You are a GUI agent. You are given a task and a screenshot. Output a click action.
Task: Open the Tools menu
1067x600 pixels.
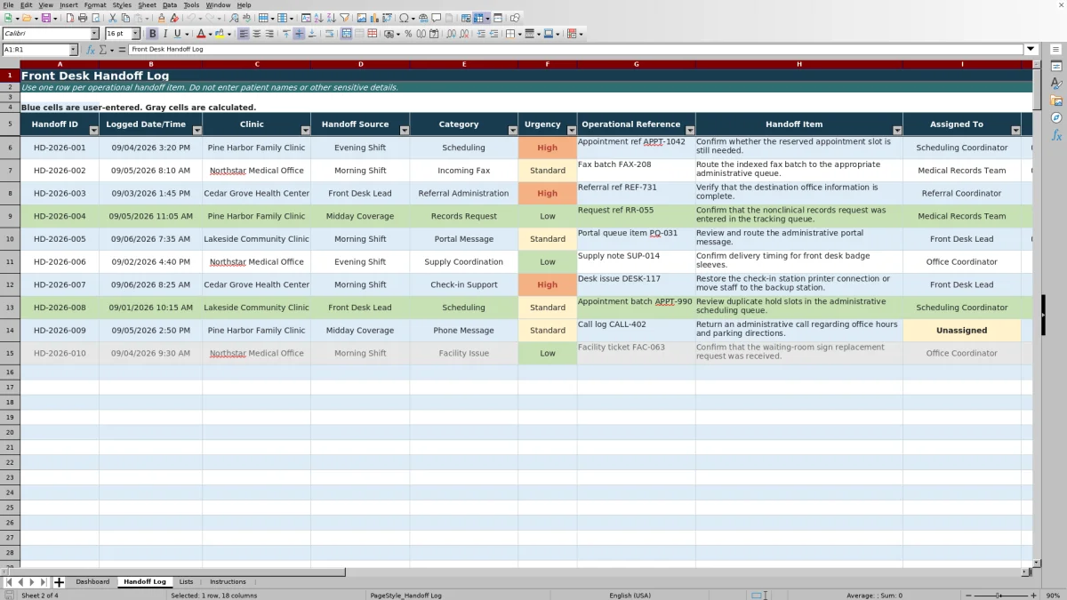click(x=191, y=5)
